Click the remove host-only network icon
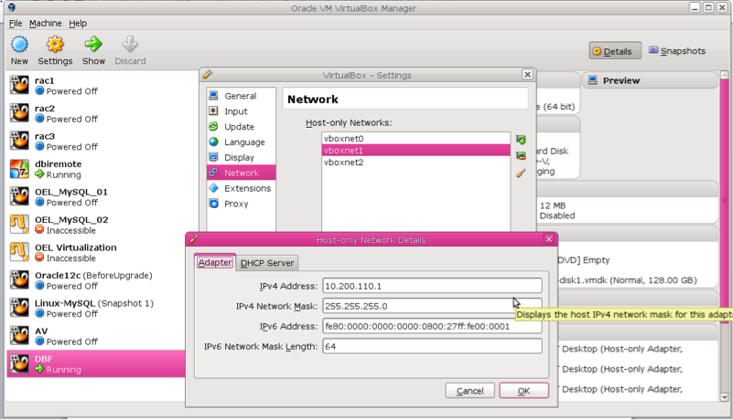 click(x=521, y=156)
